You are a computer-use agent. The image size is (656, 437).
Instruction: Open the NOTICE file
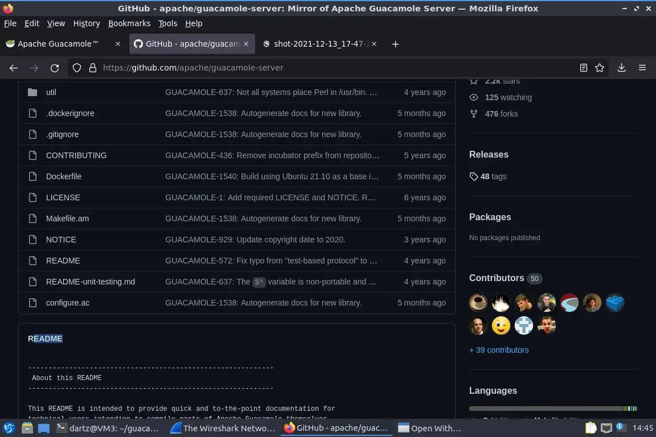click(61, 240)
